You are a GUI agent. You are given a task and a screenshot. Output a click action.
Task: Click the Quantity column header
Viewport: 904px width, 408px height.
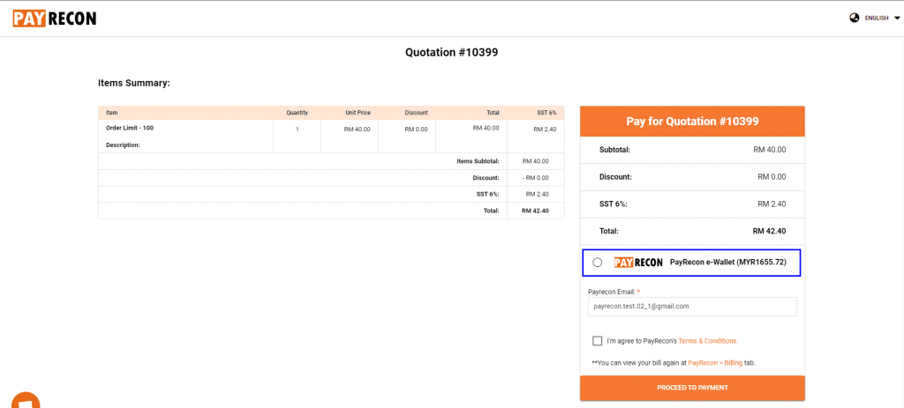(297, 113)
